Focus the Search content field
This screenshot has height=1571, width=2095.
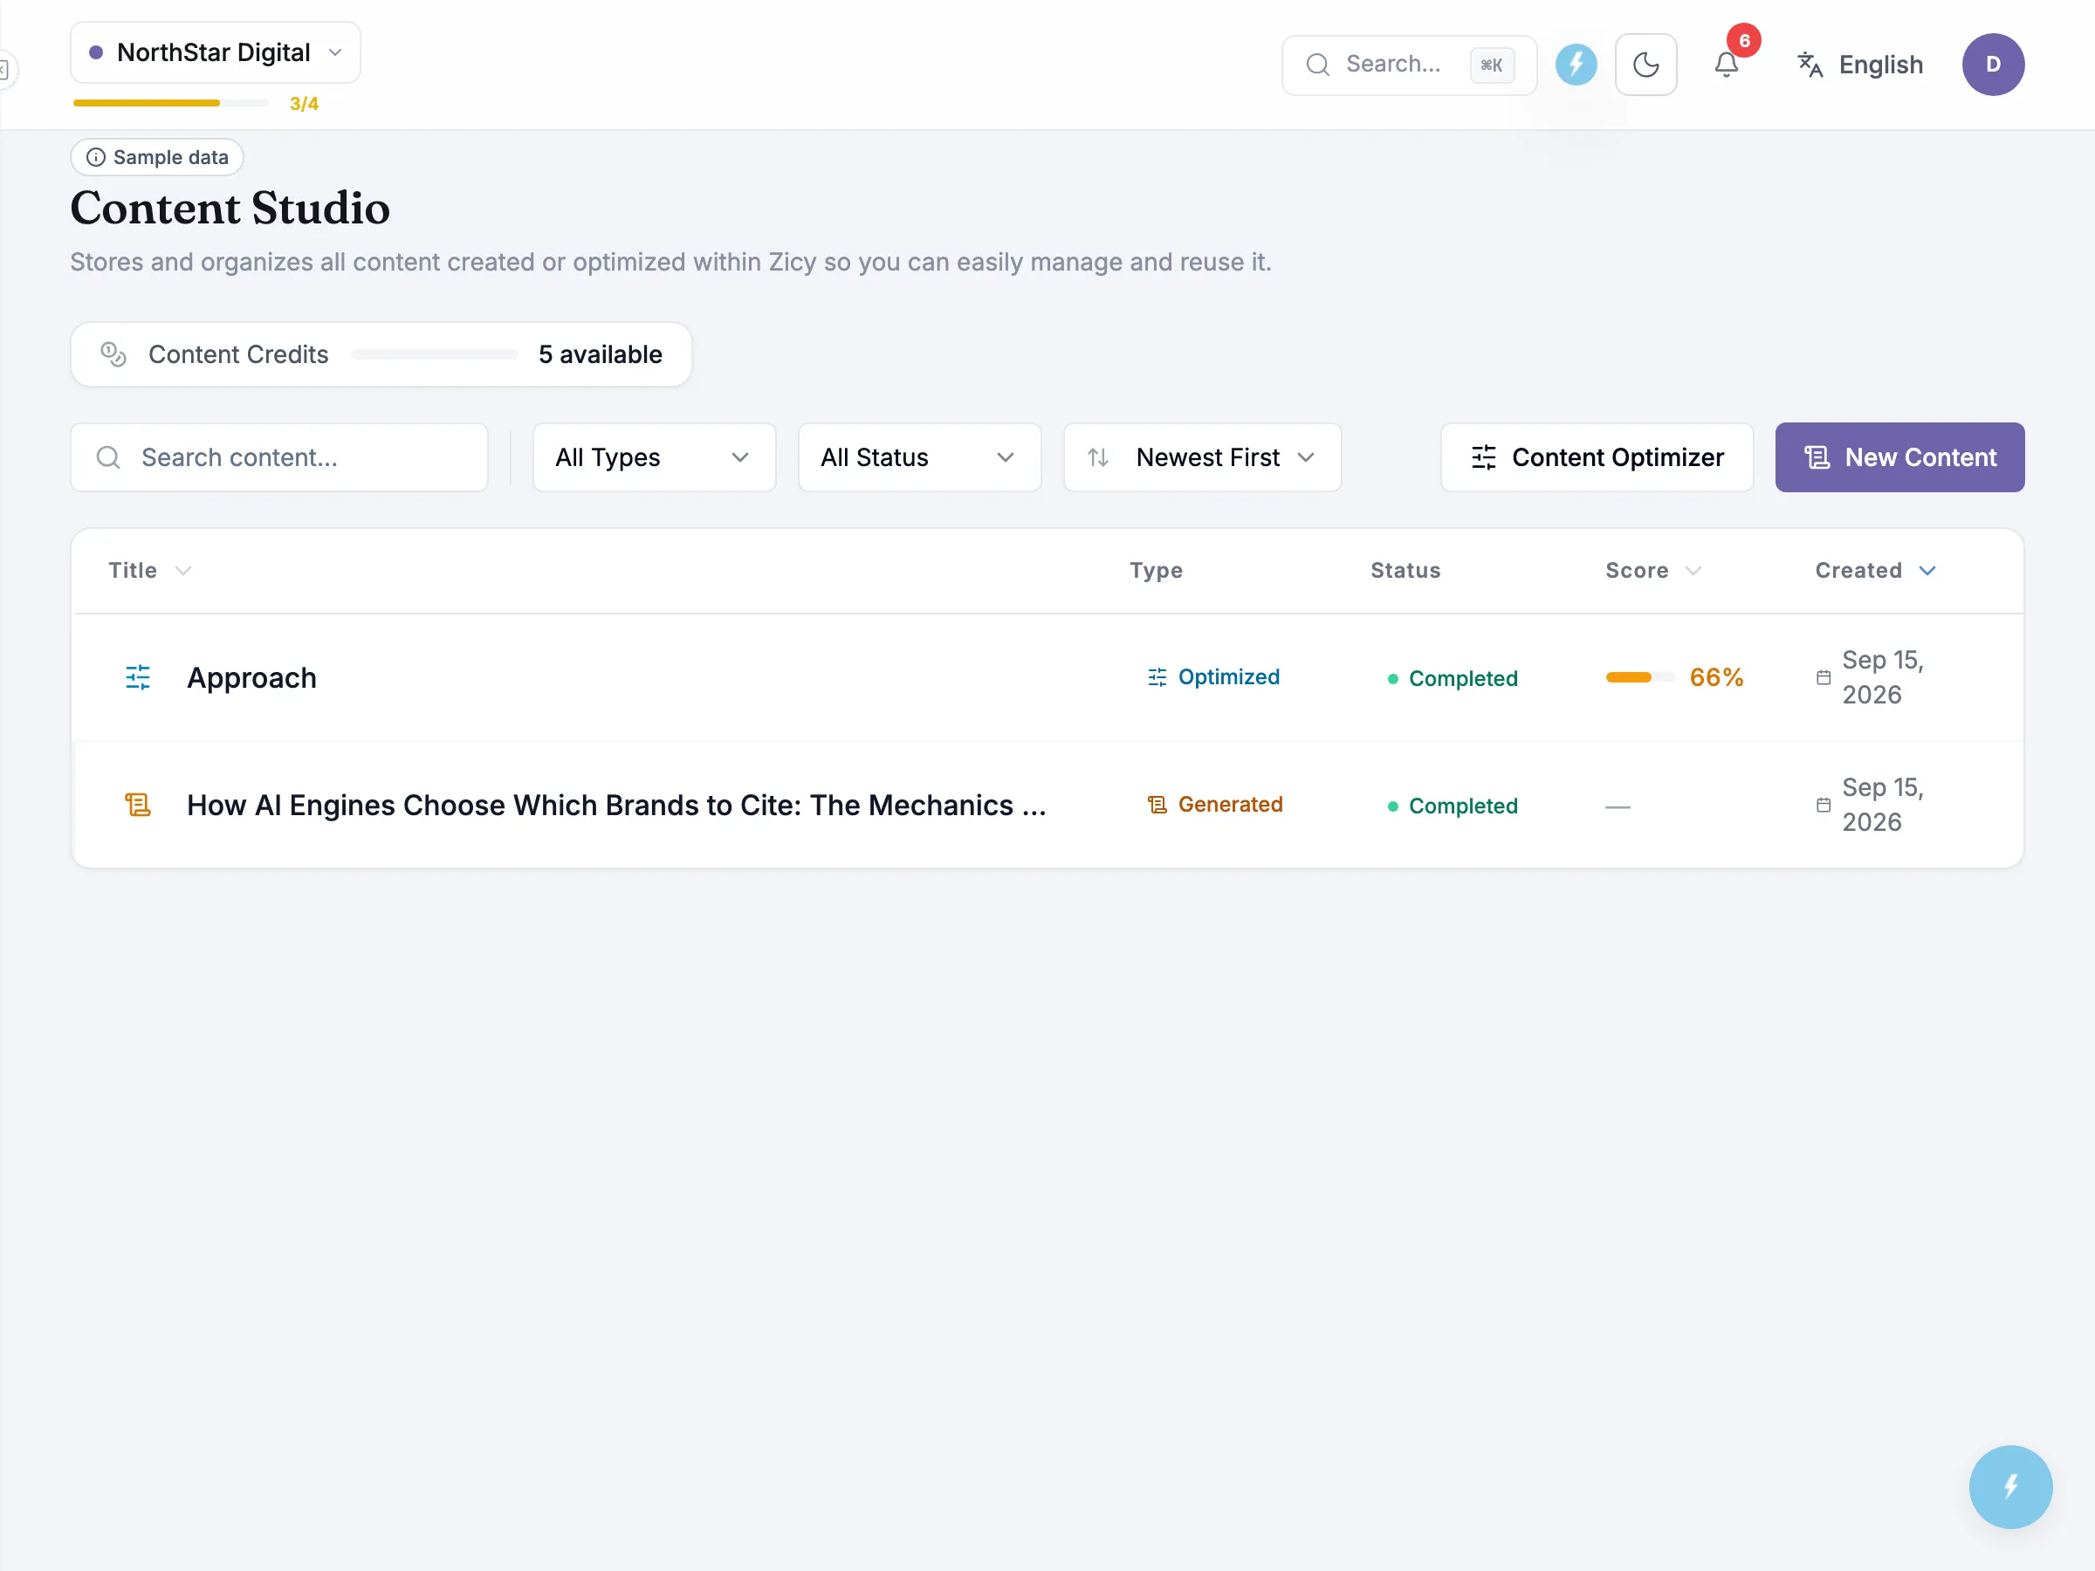click(x=279, y=457)
